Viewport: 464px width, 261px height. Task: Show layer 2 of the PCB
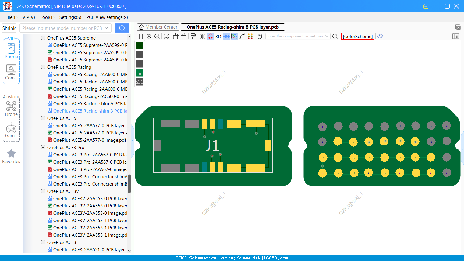coord(140,55)
